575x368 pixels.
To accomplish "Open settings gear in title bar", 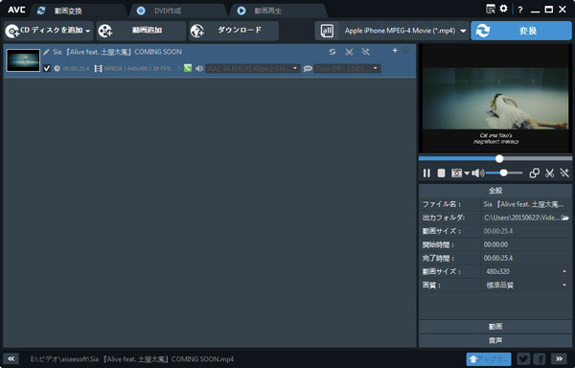I will (x=503, y=9).
